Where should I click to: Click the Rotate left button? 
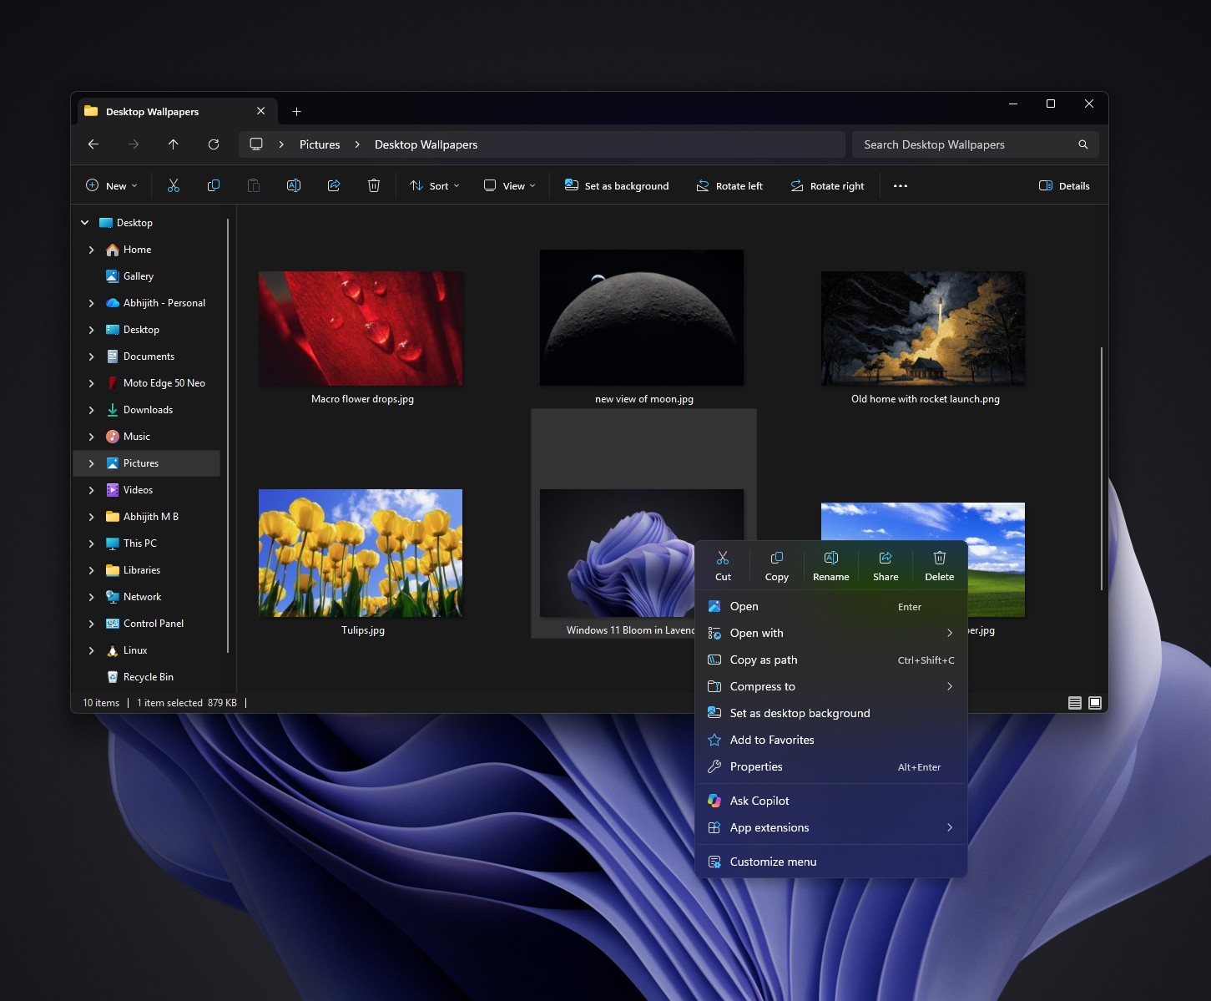729,185
